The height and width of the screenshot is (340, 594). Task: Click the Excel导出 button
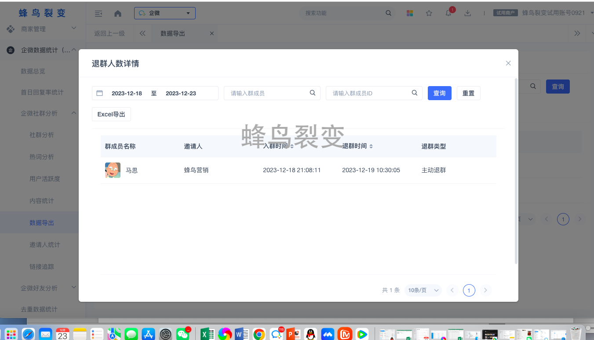click(x=111, y=114)
